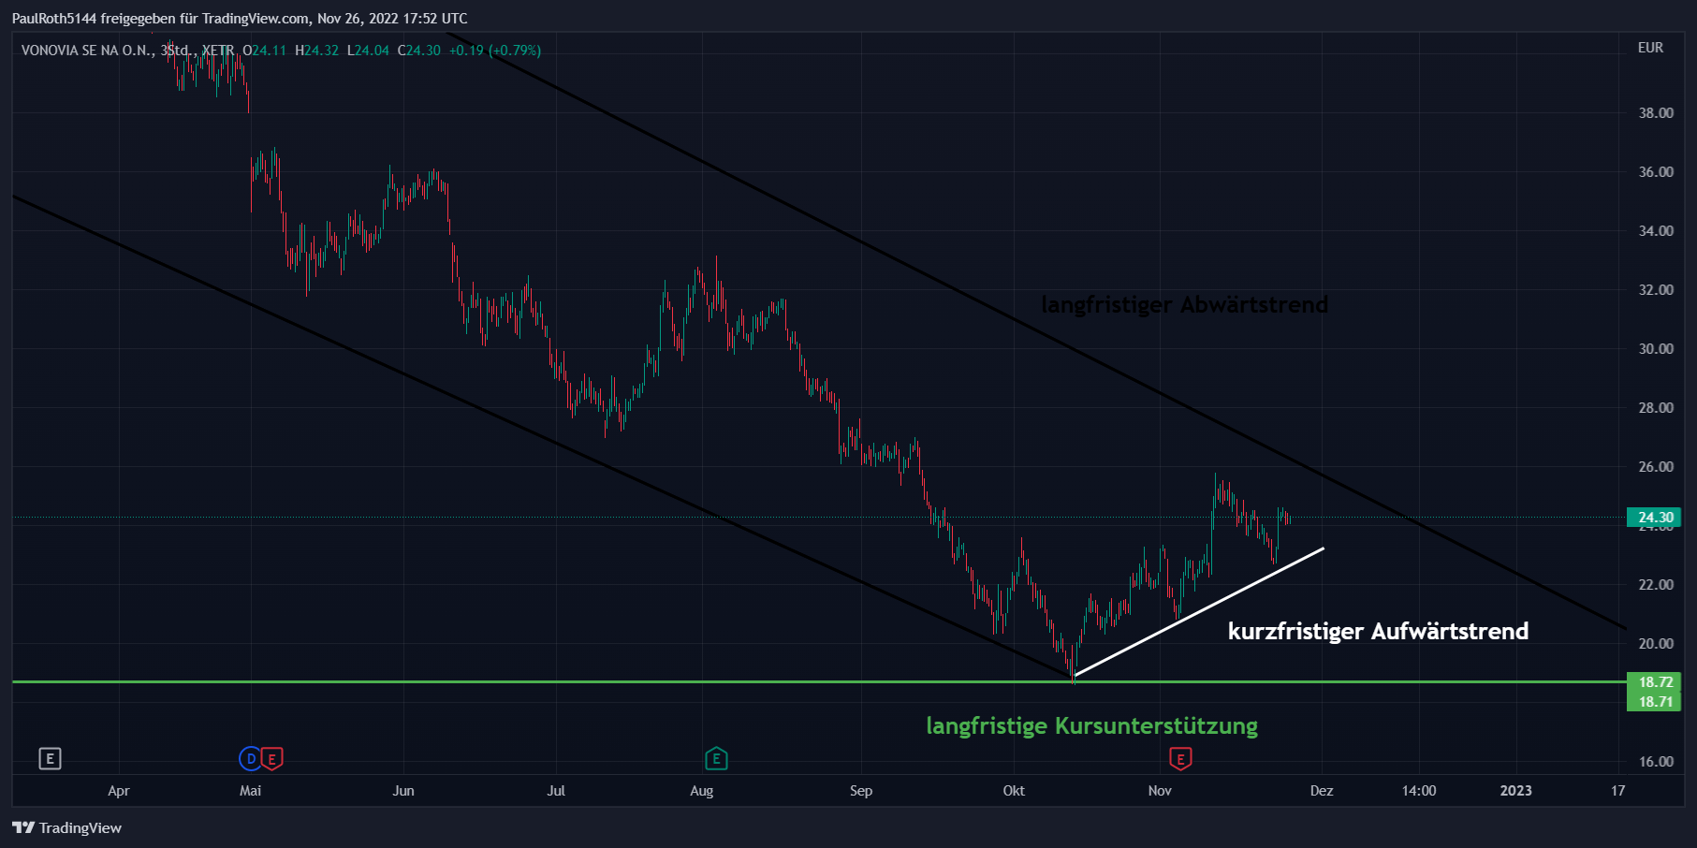Select the 'kurzfristiger Aufwärtstrend' text label
Image resolution: width=1697 pixels, height=848 pixels.
click(x=1378, y=632)
